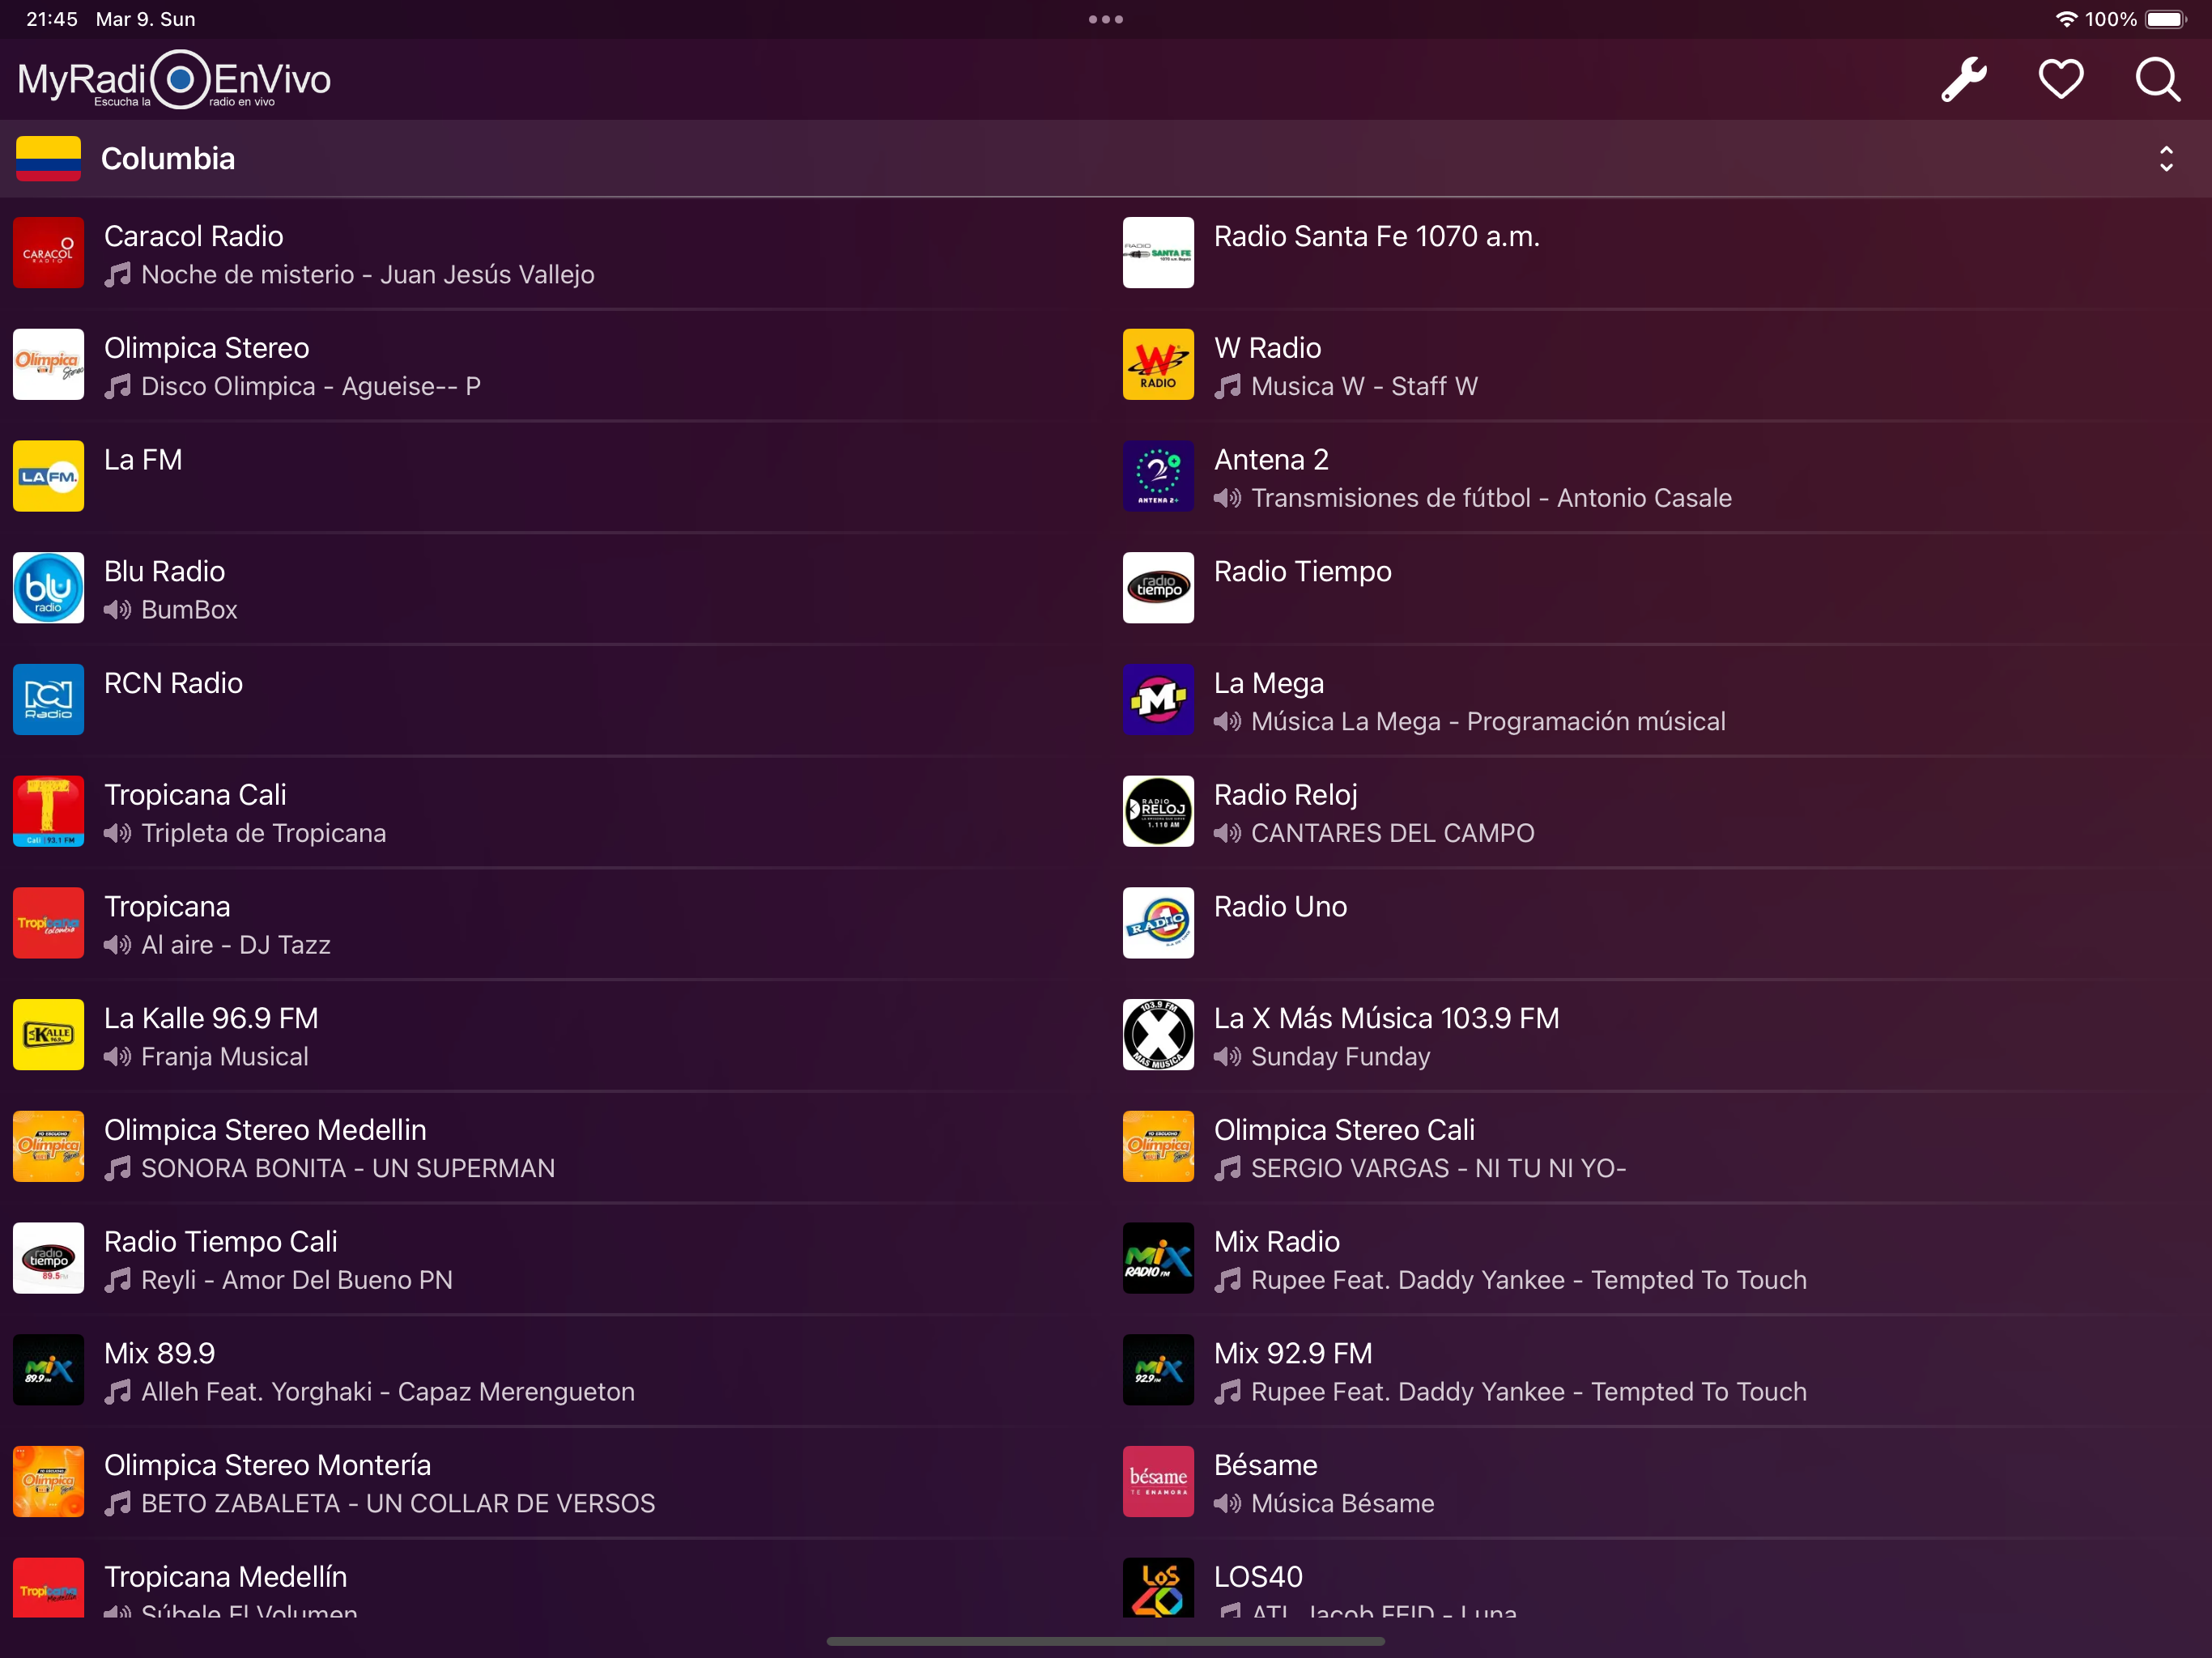Open the multitasking three-dot menu at the top

click(1106, 19)
